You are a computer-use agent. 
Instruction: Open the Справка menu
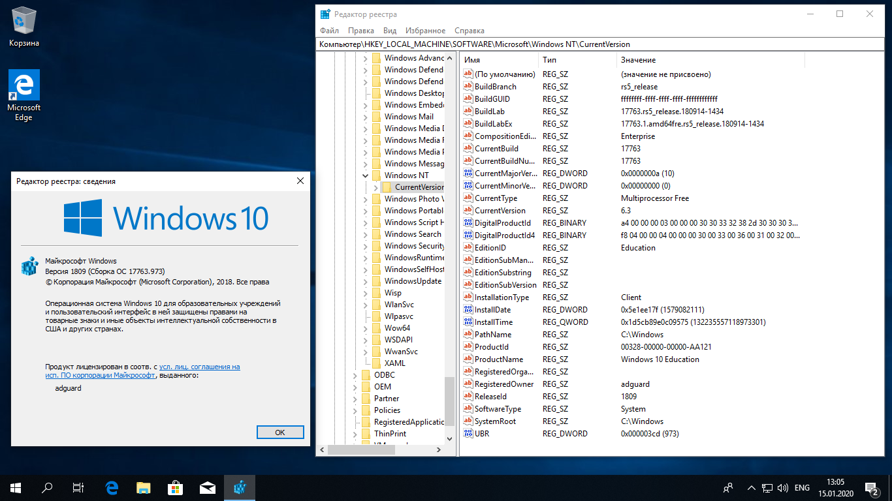pos(469,31)
